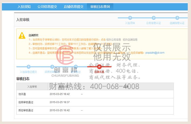Switch to the 公司信息提交 tab
191x124 pixels.
pos(47,7)
